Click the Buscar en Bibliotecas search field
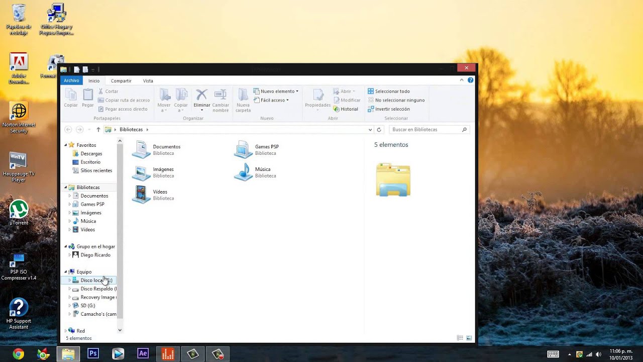 (x=428, y=129)
